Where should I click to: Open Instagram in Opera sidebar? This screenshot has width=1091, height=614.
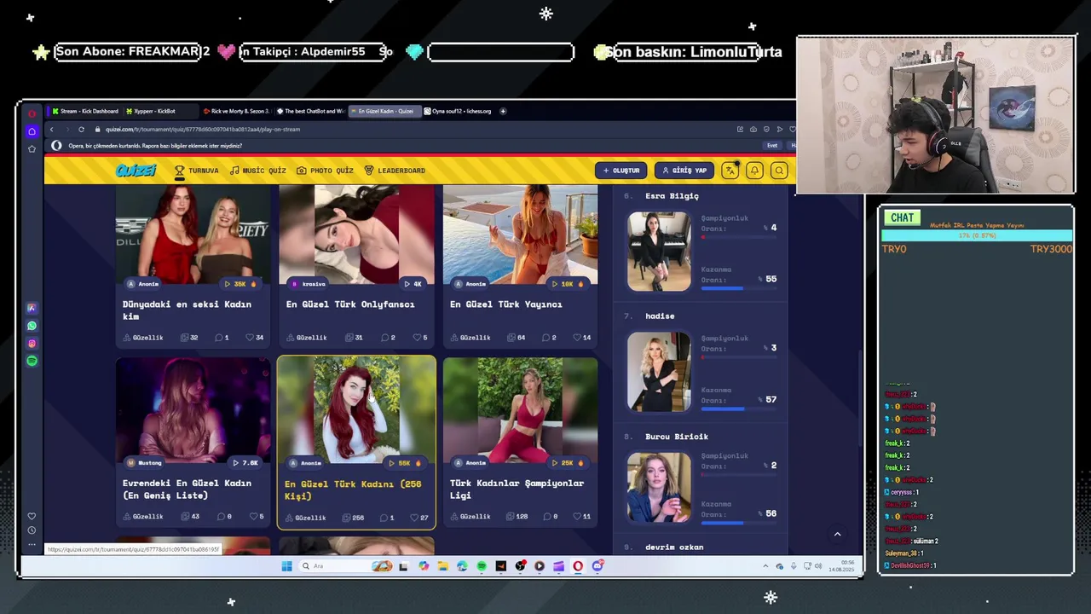[x=32, y=344]
